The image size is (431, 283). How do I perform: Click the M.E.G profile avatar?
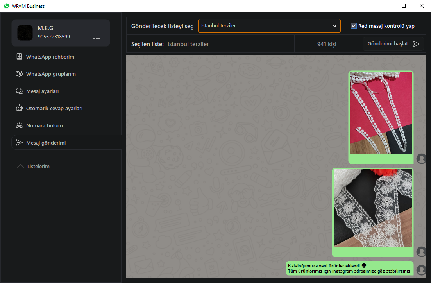(25, 33)
